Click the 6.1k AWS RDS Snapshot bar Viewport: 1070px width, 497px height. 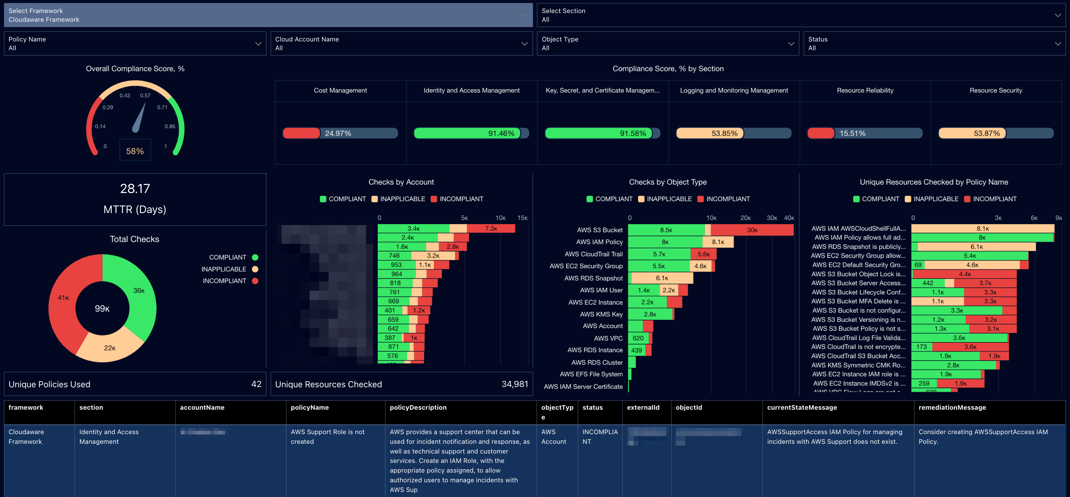[x=662, y=278]
